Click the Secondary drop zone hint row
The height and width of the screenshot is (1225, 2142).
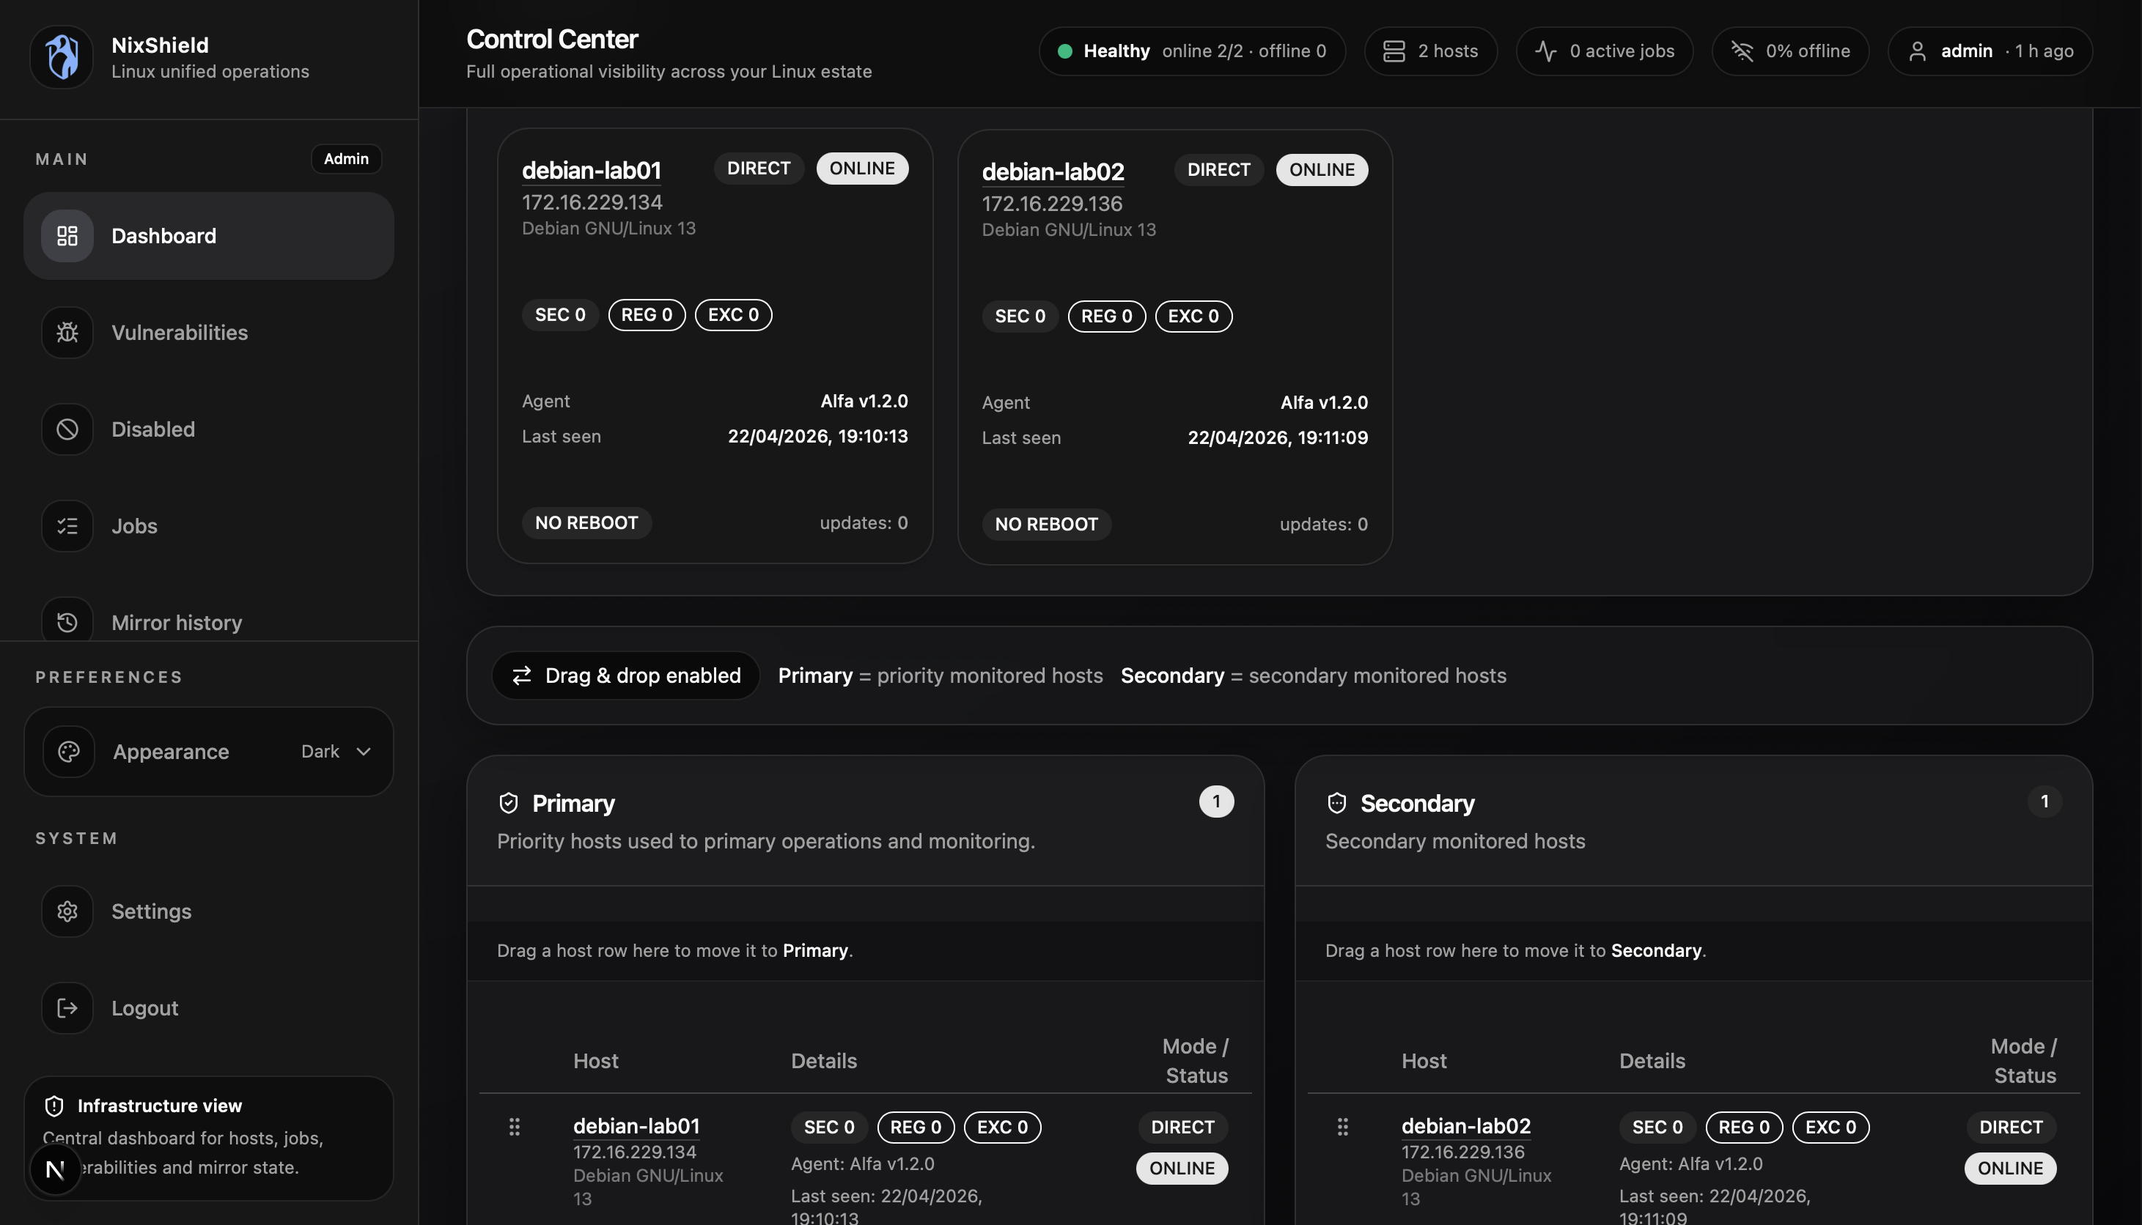[1693, 951]
